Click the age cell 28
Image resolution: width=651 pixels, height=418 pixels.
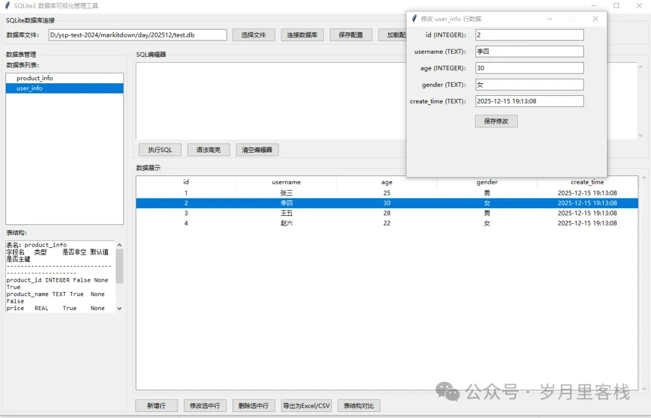click(x=386, y=213)
